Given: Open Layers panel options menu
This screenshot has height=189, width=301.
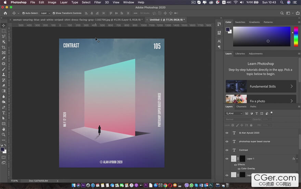Looking at the screenshot, I should [x=299, y=106].
